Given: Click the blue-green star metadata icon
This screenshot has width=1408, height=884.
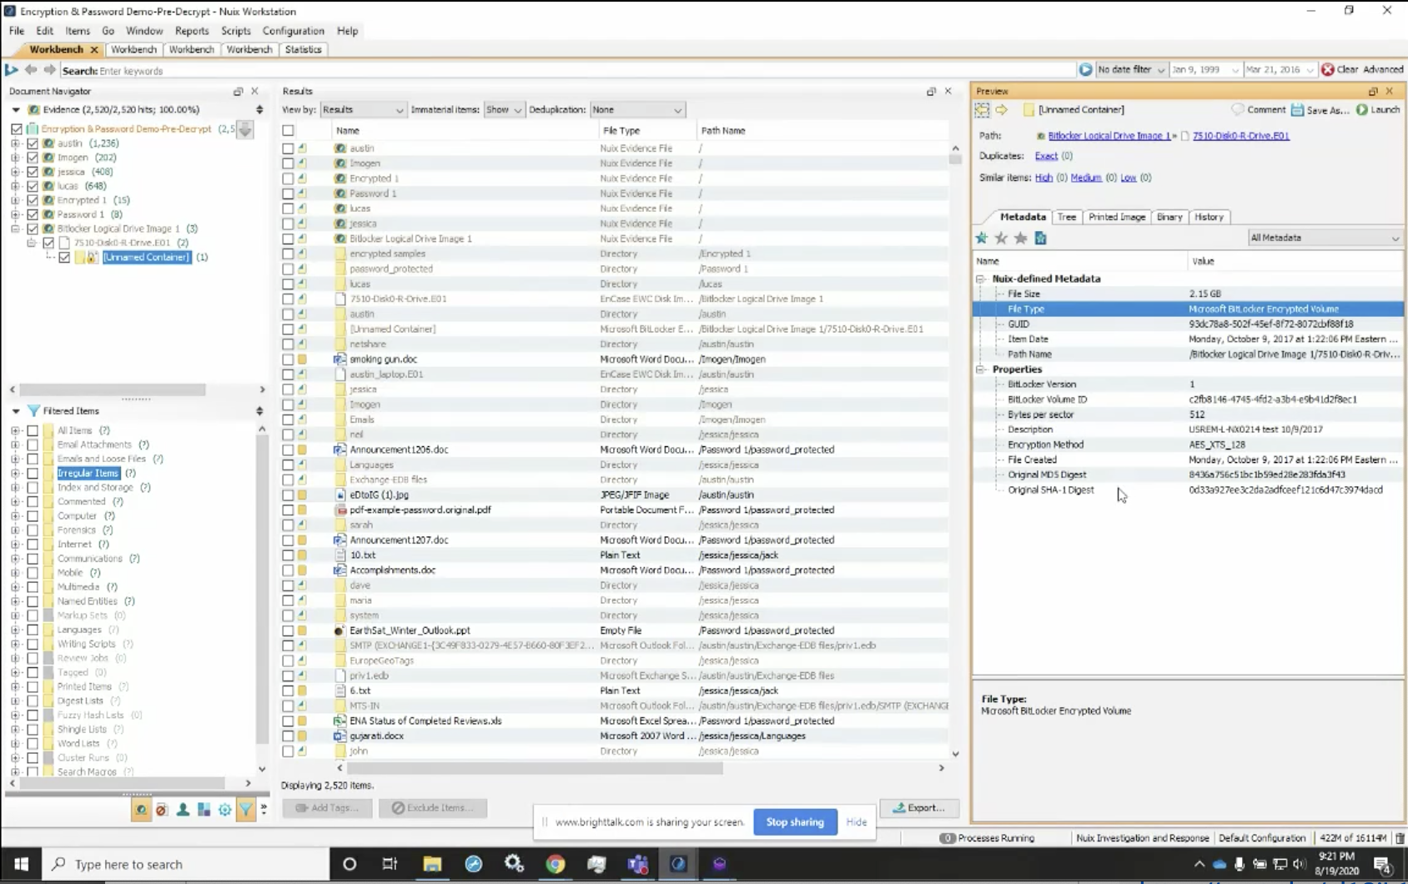Looking at the screenshot, I should pyautogui.click(x=982, y=239).
